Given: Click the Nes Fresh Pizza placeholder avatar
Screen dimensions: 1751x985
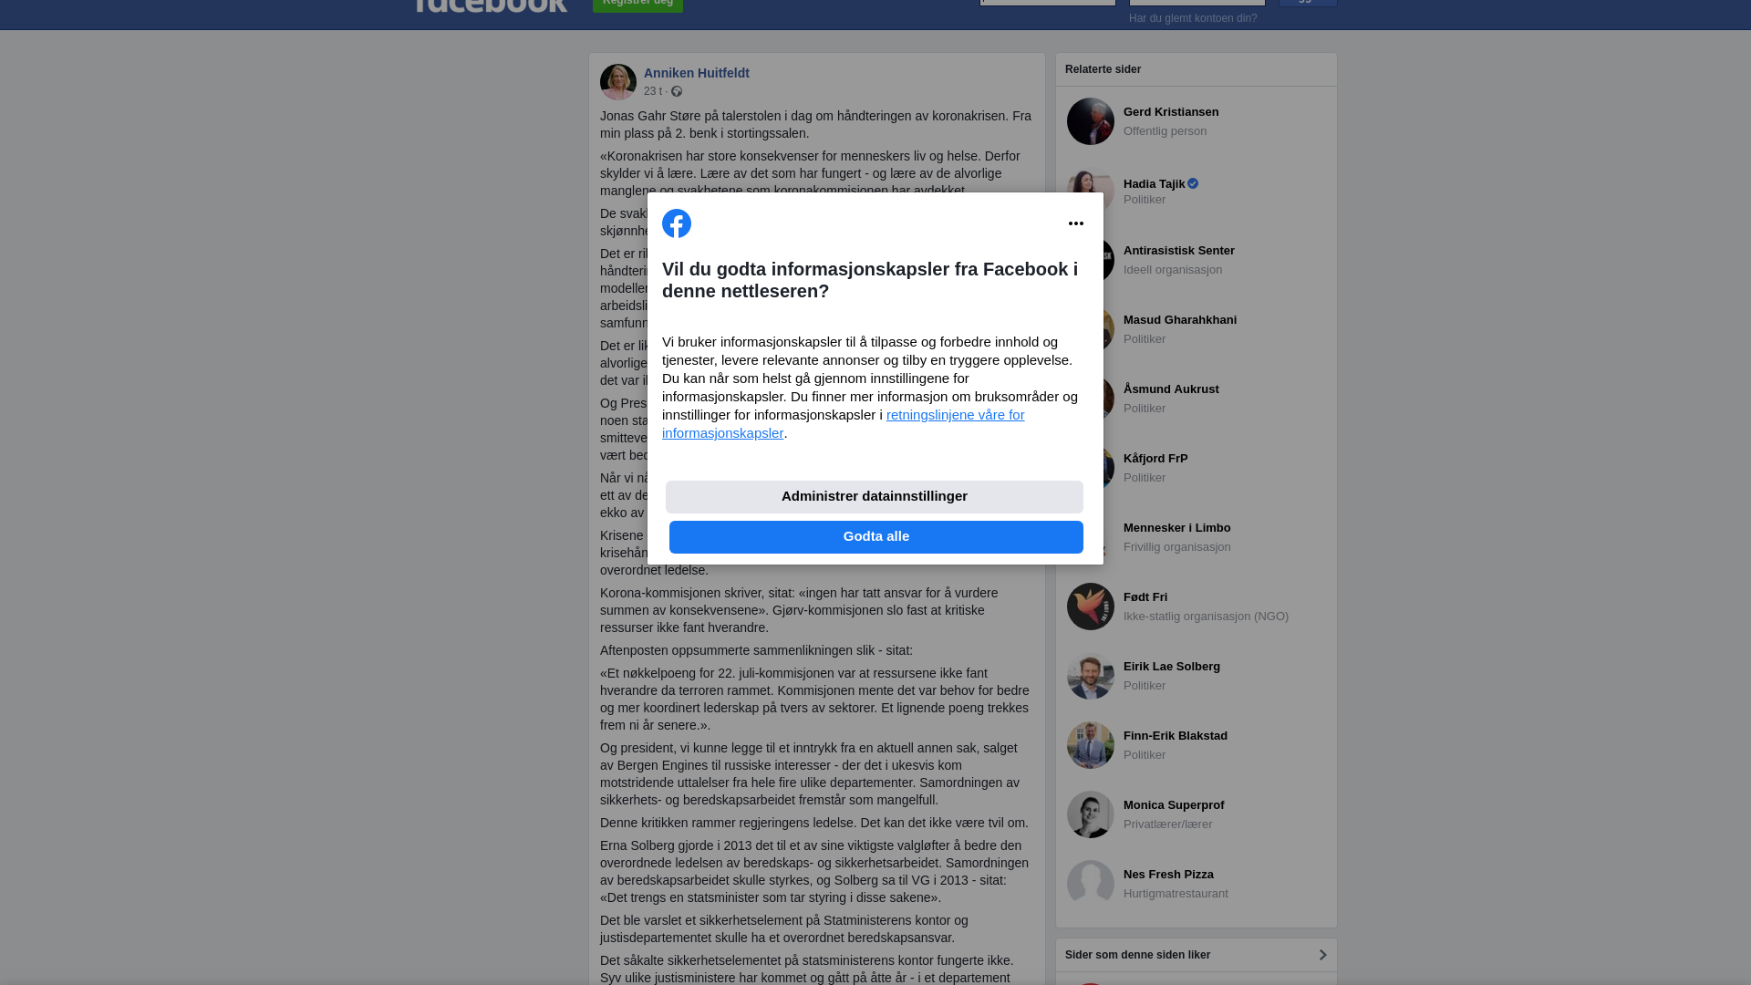Looking at the screenshot, I should (x=1091, y=884).
